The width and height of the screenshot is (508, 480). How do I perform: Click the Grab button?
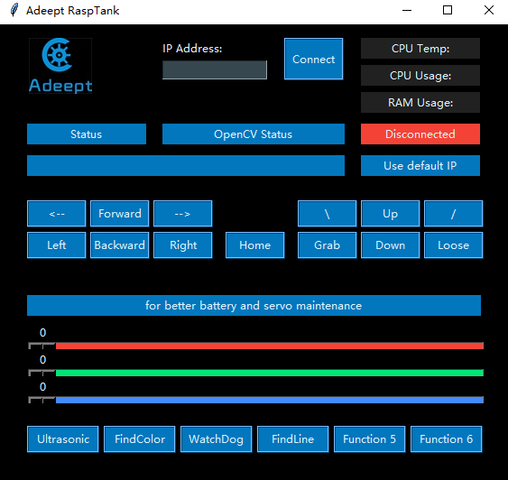[x=328, y=245]
